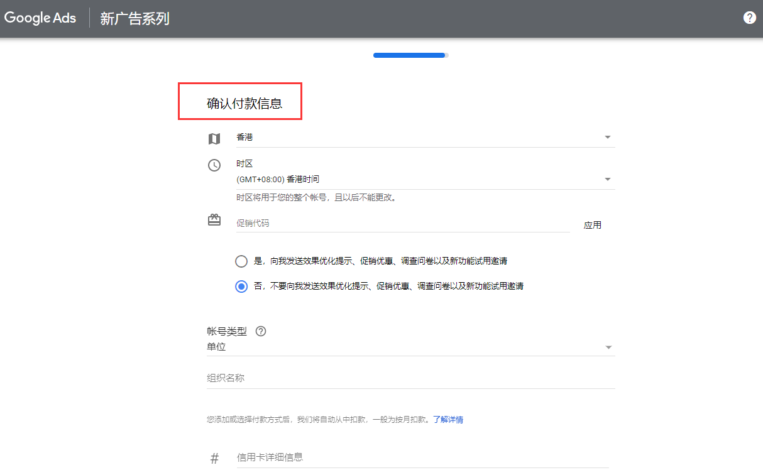Open the help icon in the header
The image size is (763, 470).
pyautogui.click(x=749, y=18)
